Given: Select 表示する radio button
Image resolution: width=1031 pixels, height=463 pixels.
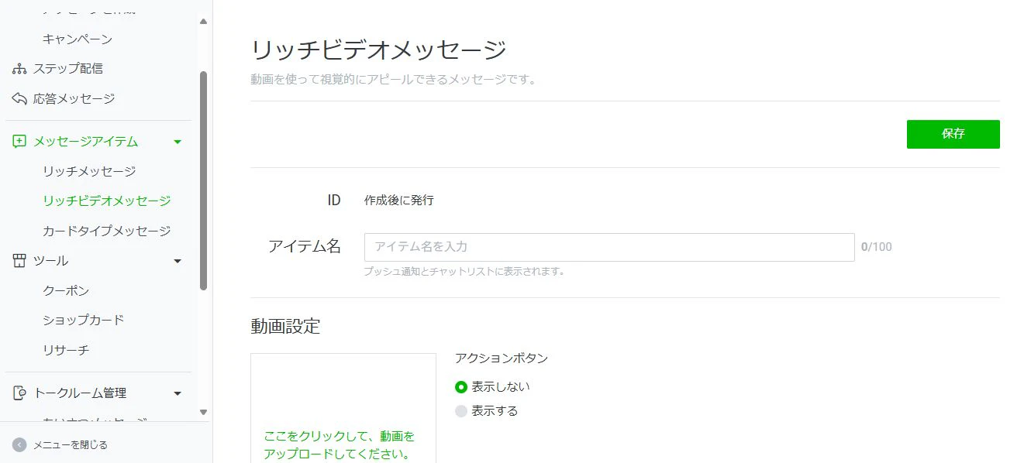Looking at the screenshot, I should coord(461,411).
